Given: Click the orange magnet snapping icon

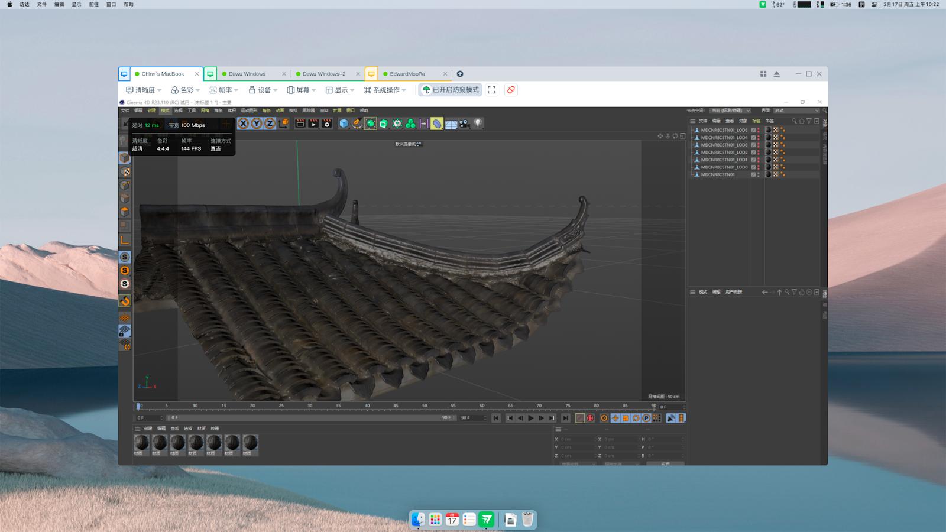Looking at the screenshot, I should coord(125,301).
